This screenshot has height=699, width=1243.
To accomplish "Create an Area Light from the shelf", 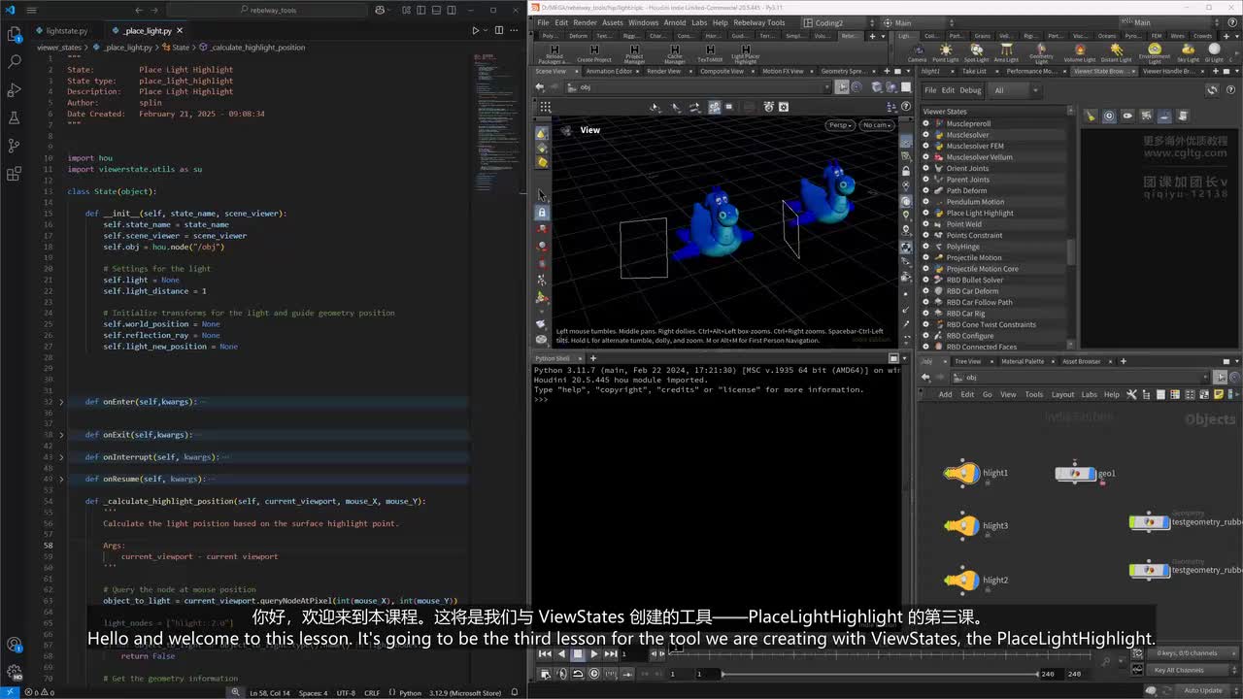I will tap(1006, 52).
